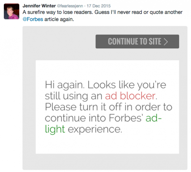Screen dimensions: 191x172
Task: Click the arrow chevron on Continue to Site
Action: [x=166, y=42]
